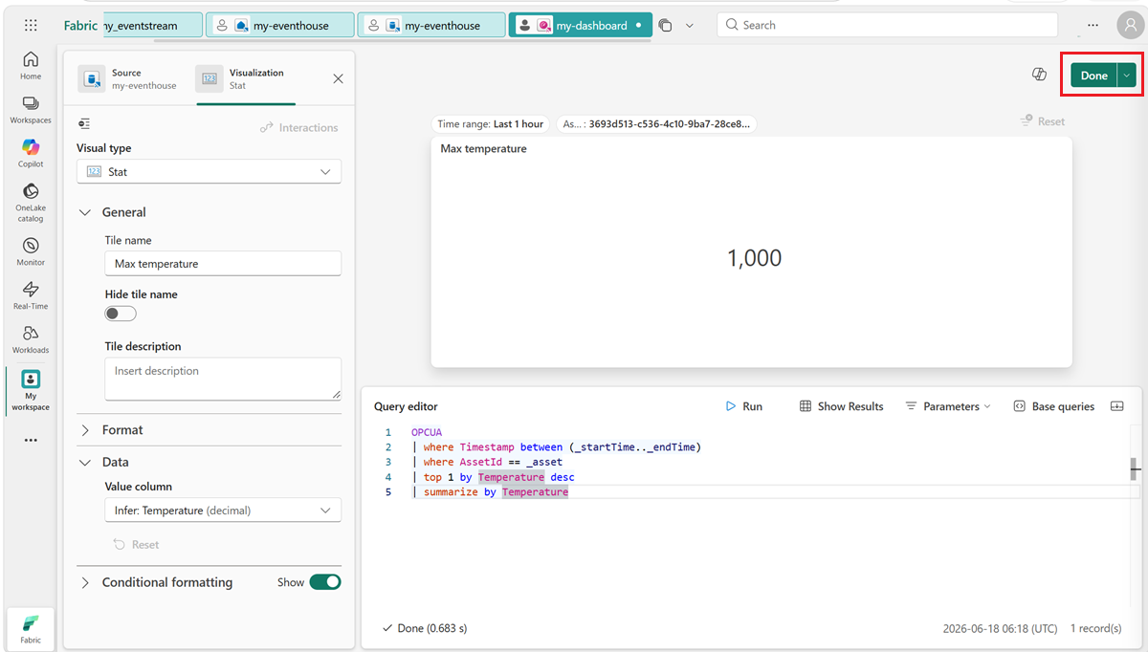
Task: Click Done to save the tile
Action: 1093,76
